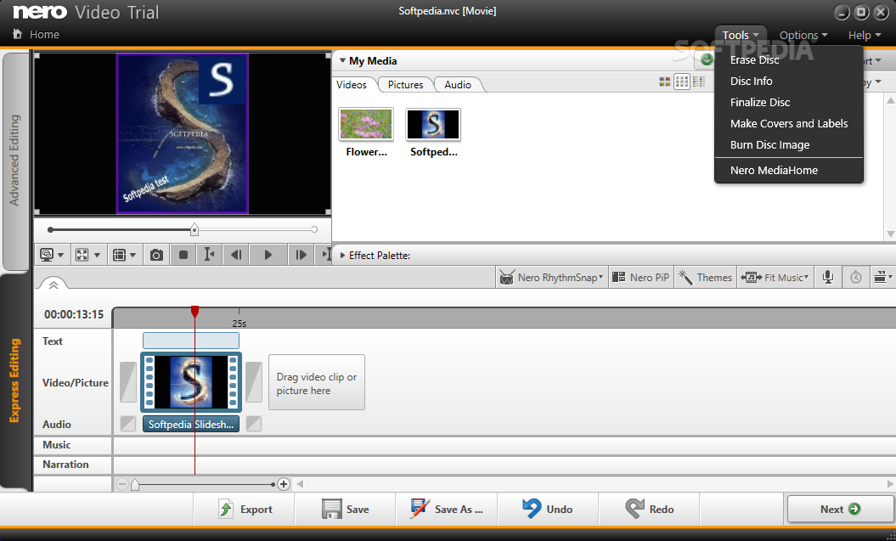896x541 pixels.
Task: Select the text clip on Text track
Action: 191,341
